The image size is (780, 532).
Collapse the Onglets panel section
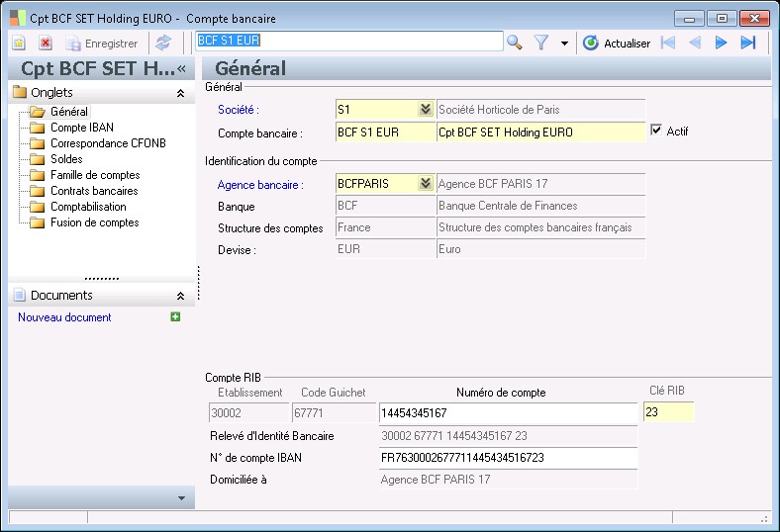click(x=180, y=93)
